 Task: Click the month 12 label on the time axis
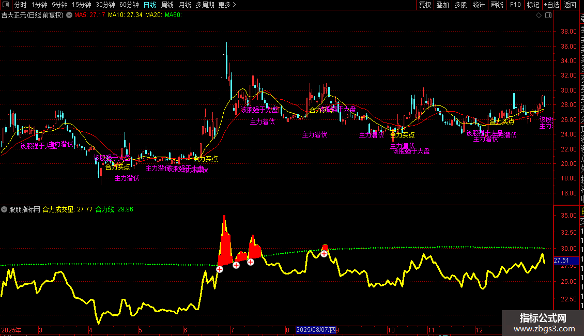(x=479, y=330)
